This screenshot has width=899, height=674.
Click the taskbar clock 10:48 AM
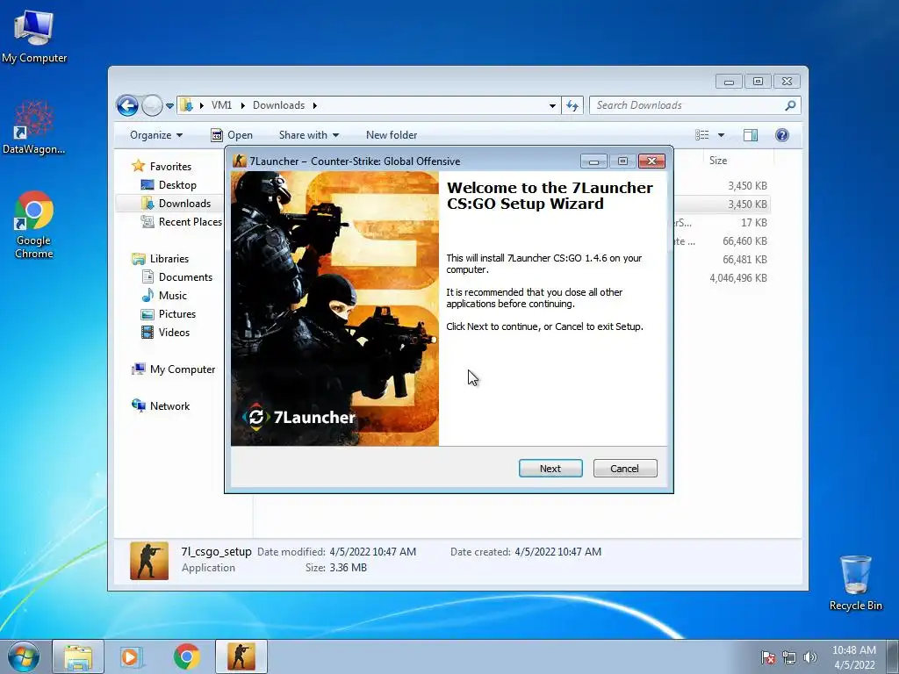click(854, 650)
